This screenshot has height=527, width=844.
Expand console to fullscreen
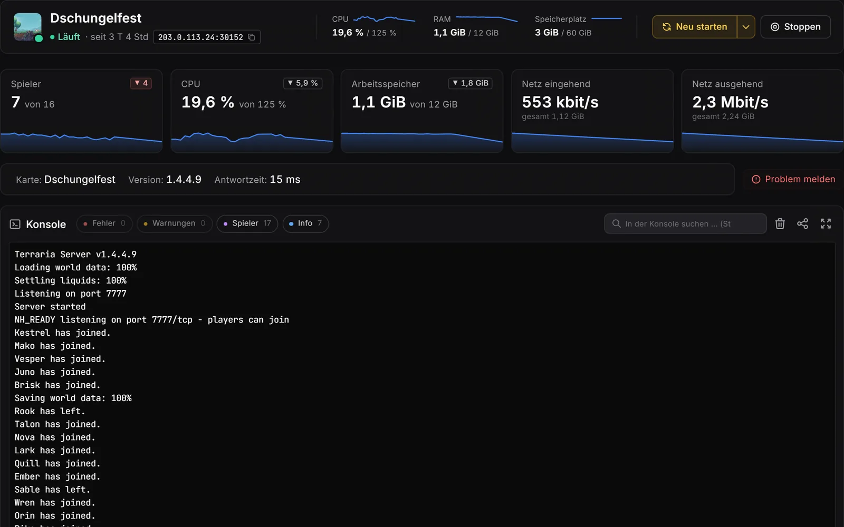click(x=826, y=223)
